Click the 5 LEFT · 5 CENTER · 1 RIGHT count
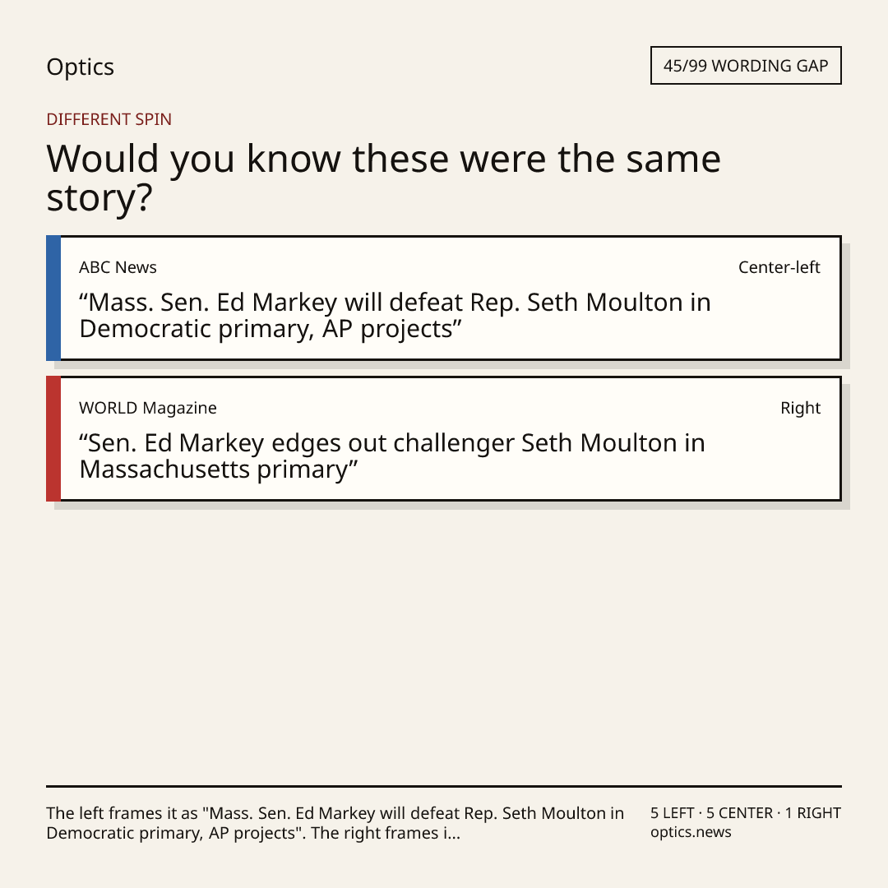The width and height of the screenshot is (888, 888). point(746,812)
